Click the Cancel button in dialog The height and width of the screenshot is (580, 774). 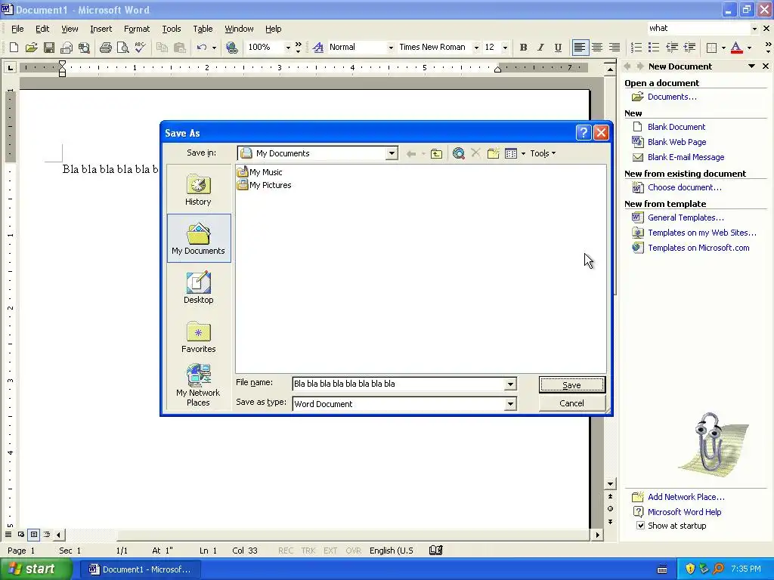pyautogui.click(x=571, y=403)
